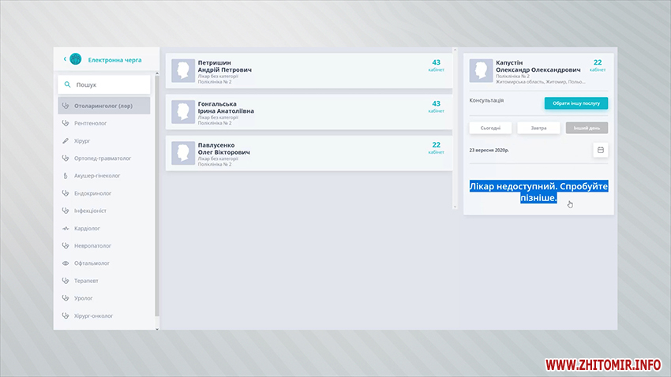Click the Хірург scalpel icon

(66, 140)
